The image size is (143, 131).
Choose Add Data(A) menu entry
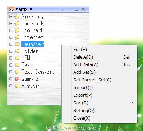[99, 65]
